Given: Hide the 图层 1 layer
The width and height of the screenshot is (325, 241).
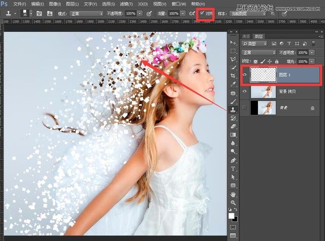Looking at the screenshot, I should (x=245, y=74).
